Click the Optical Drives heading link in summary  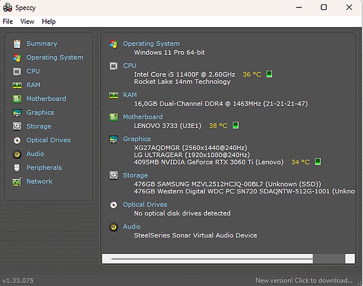tap(145, 205)
